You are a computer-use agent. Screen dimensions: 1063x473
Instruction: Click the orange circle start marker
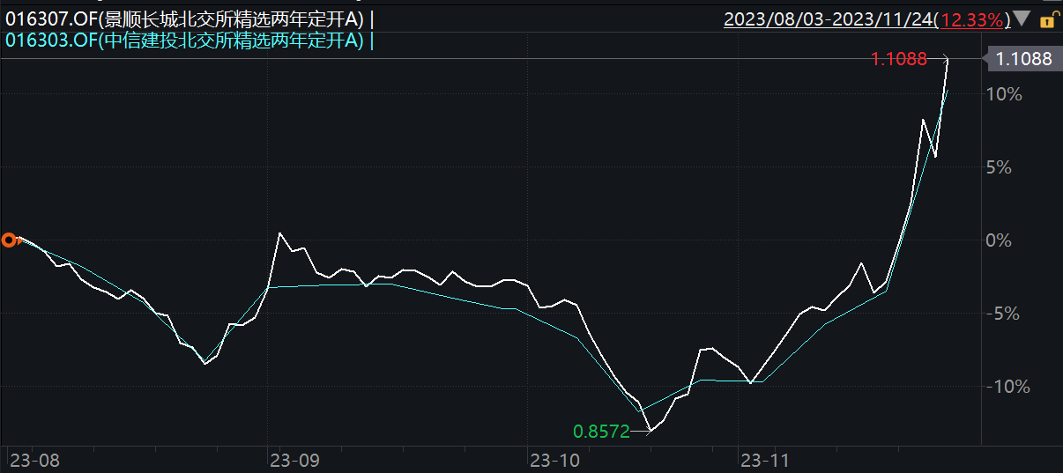pos(10,240)
